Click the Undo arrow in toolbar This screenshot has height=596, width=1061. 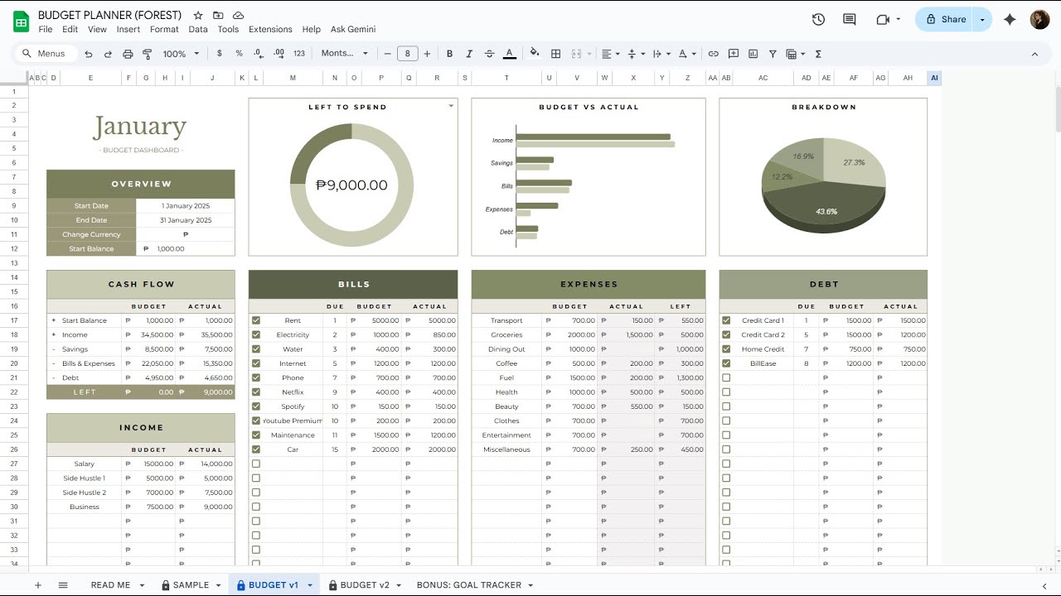point(89,54)
